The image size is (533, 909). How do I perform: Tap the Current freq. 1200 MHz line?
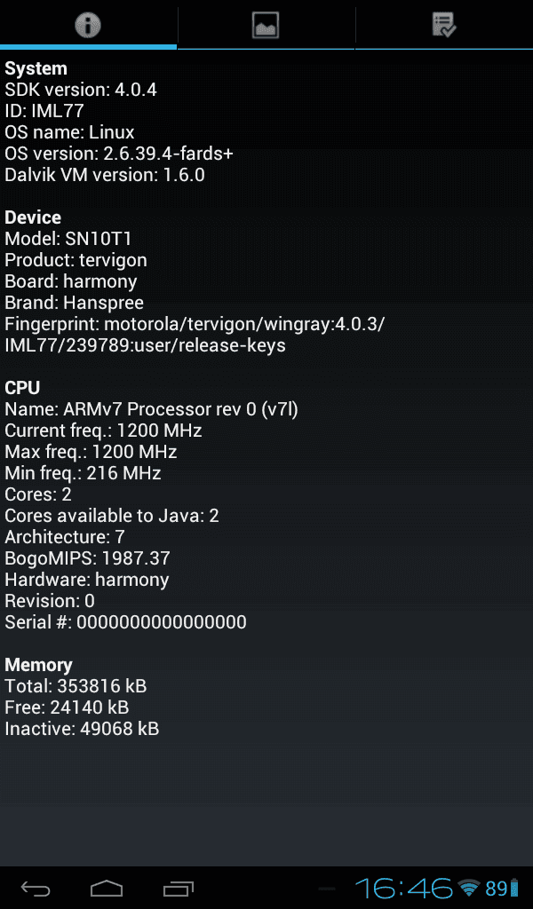[x=103, y=431]
